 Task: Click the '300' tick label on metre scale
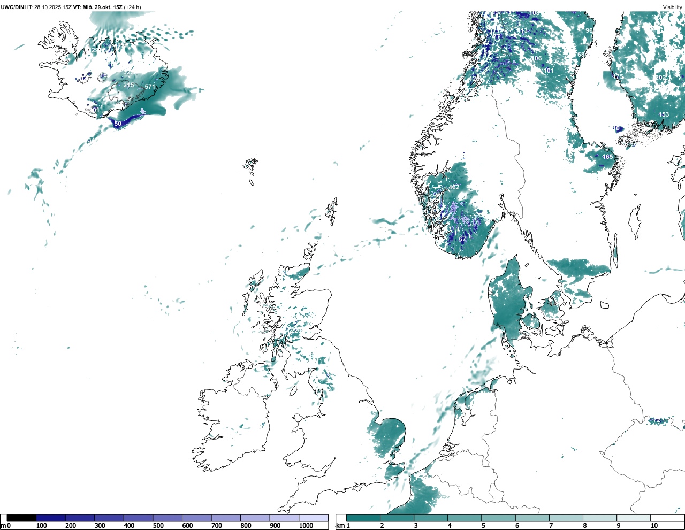point(100,526)
